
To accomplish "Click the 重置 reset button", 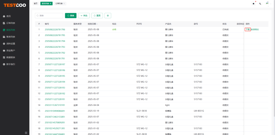I will pos(97,15).
